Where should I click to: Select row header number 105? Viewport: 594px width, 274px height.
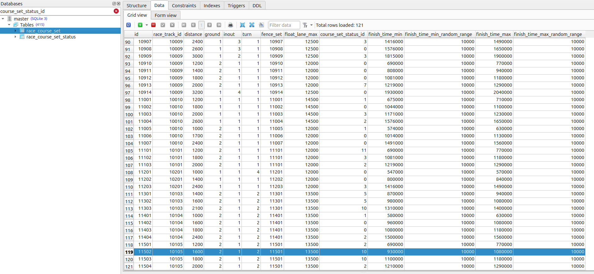click(129, 151)
